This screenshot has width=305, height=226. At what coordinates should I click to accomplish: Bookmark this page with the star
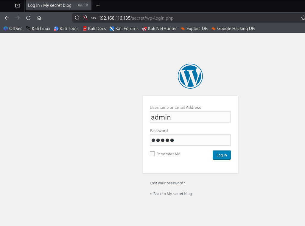(303, 18)
